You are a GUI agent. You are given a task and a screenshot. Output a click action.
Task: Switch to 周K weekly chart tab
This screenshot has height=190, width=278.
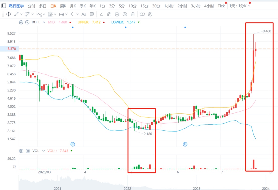[63, 6]
